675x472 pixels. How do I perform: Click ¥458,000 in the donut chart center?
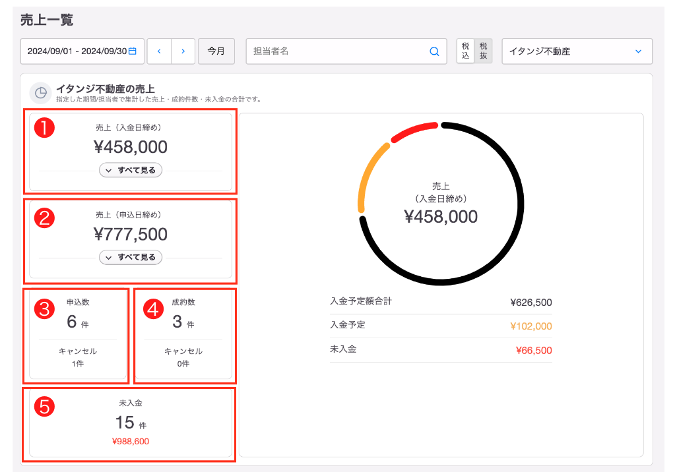point(441,216)
